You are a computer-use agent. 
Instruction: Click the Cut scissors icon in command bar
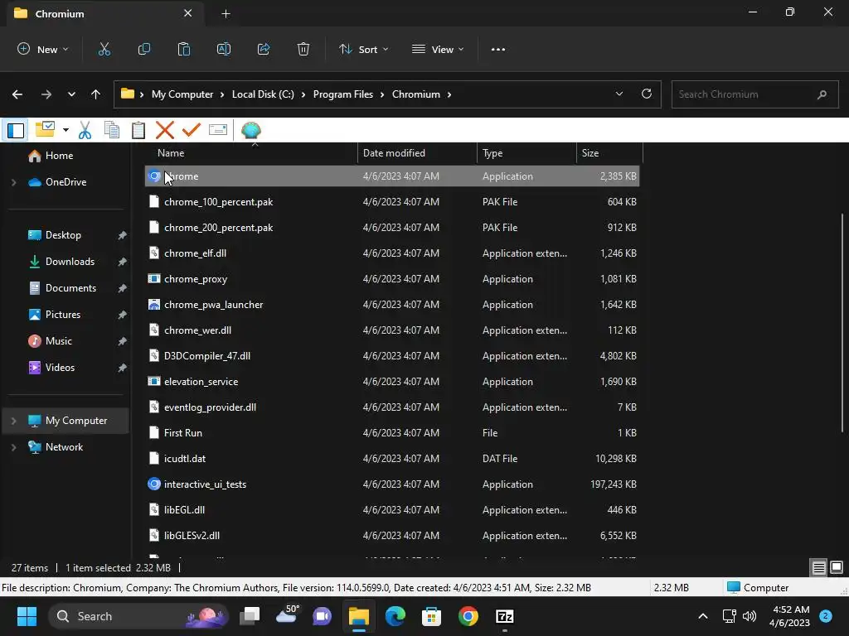coord(104,49)
